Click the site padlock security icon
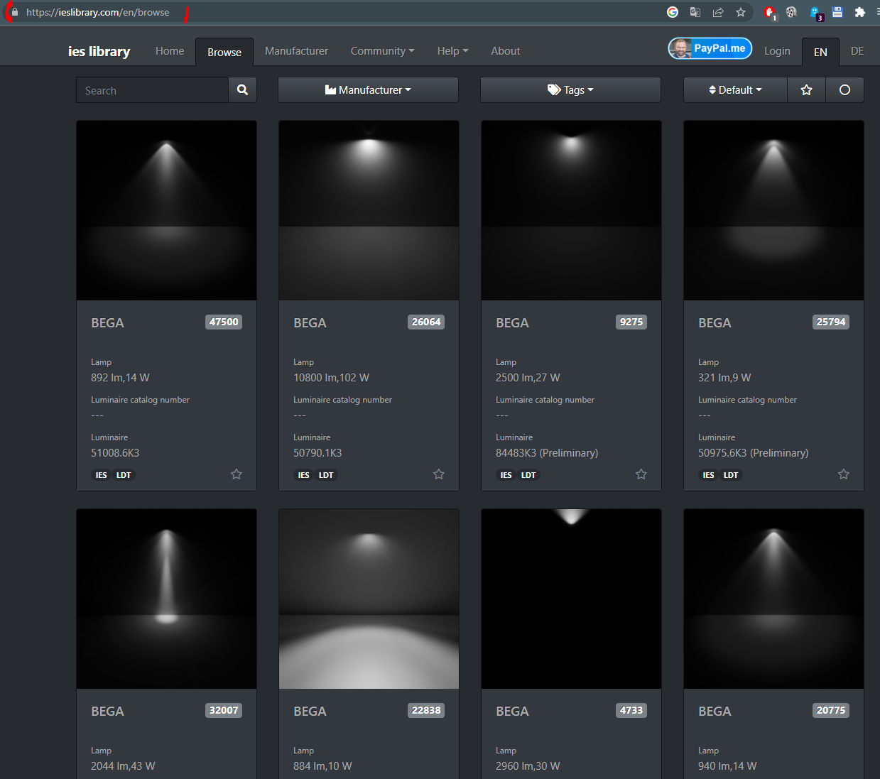The image size is (880, 779). (x=14, y=12)
